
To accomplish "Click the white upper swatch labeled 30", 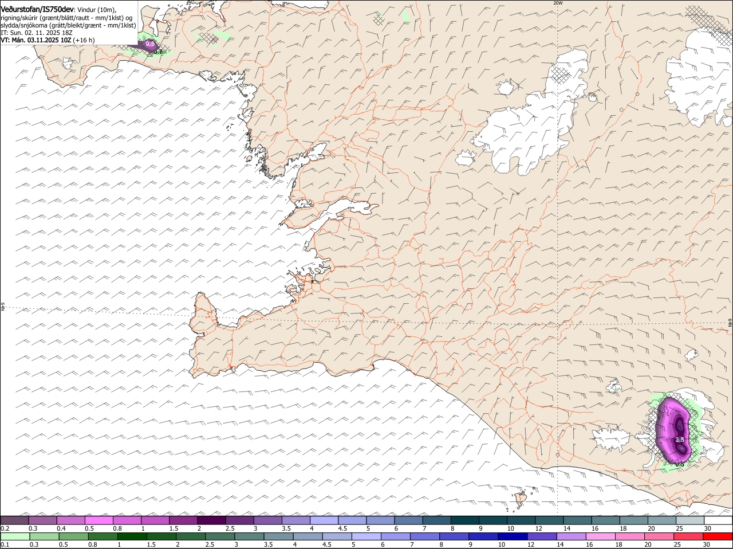I will pyautogui.click(x=719, y=520).
